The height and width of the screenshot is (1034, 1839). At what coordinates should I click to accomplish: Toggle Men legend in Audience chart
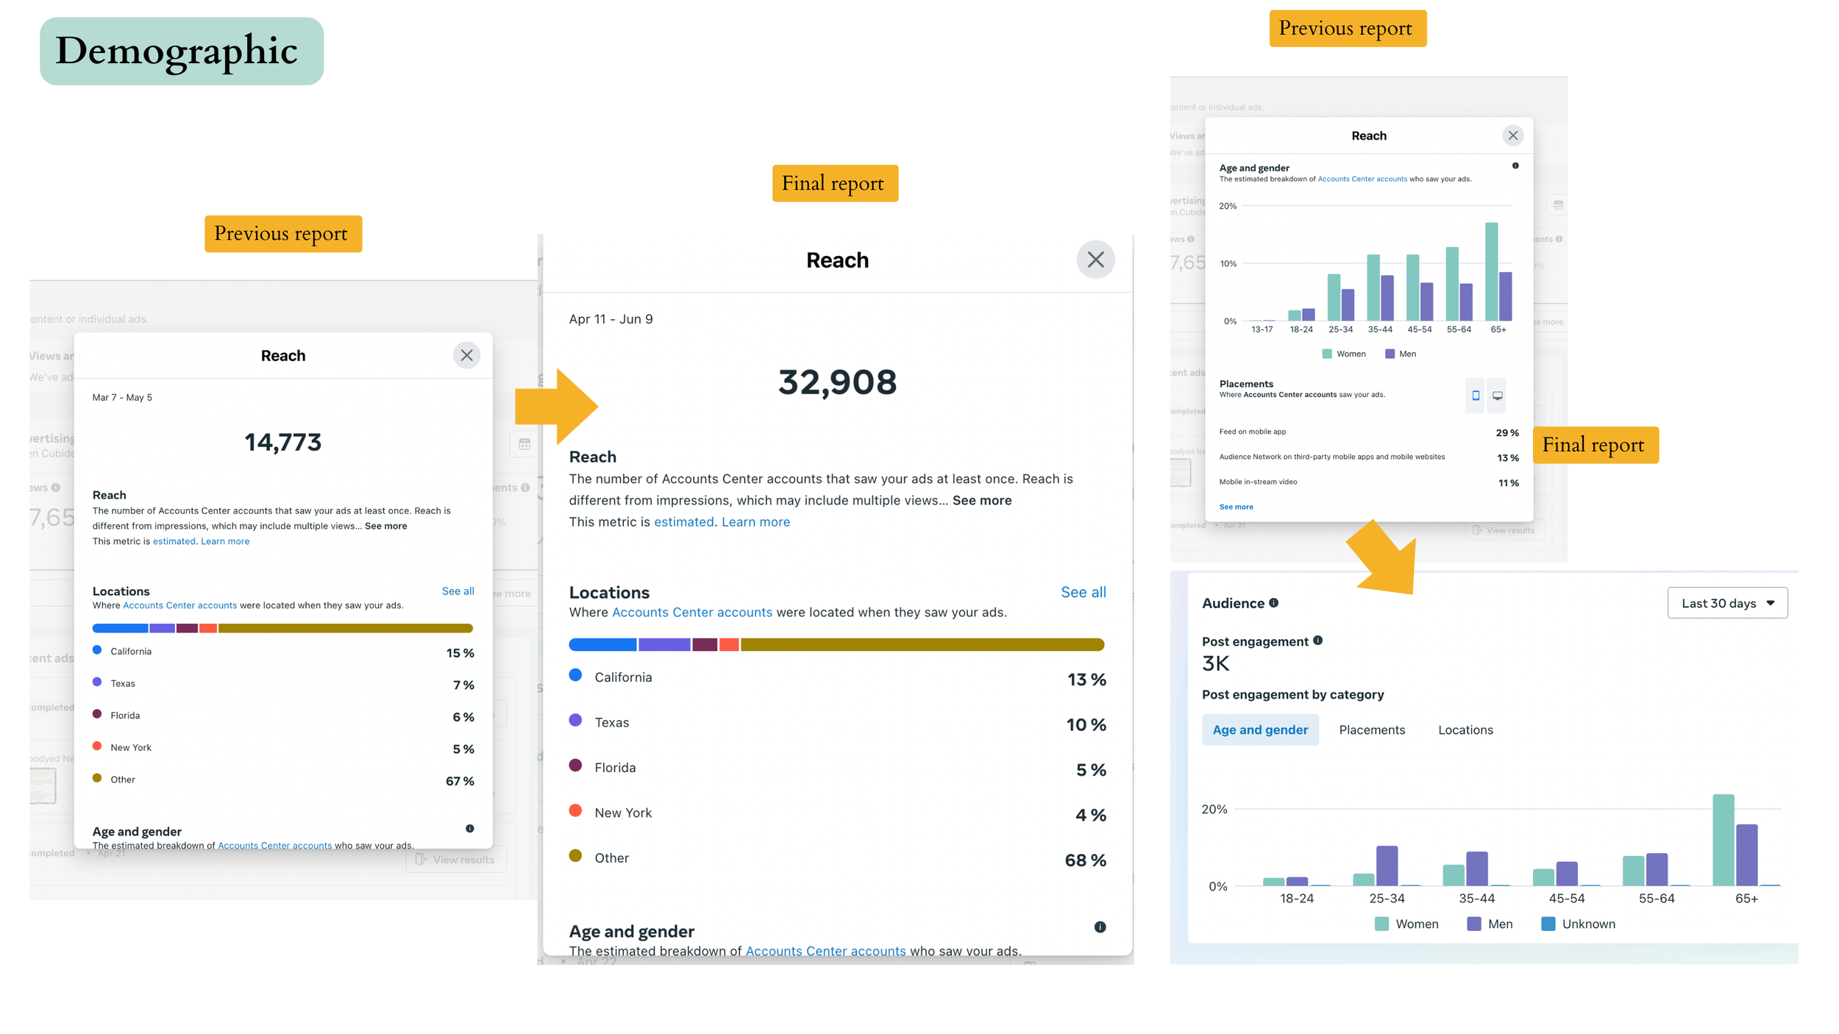(1490, 924)
